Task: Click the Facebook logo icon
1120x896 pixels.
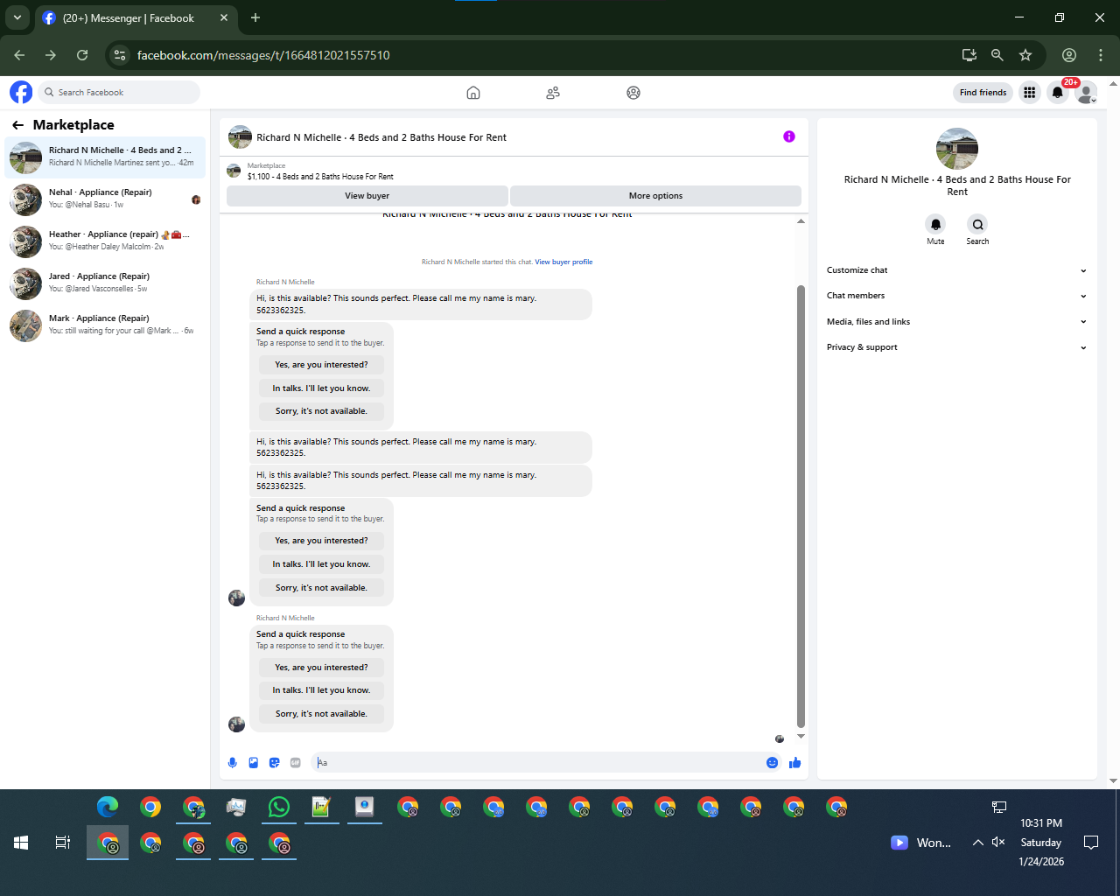Action: pos(21,92)
